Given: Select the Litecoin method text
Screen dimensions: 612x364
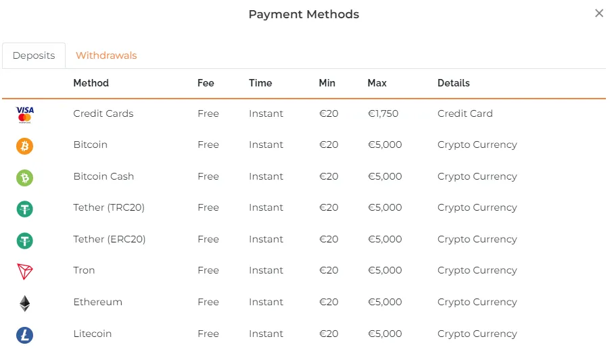Looking at the screenshot, I should 93,334.
